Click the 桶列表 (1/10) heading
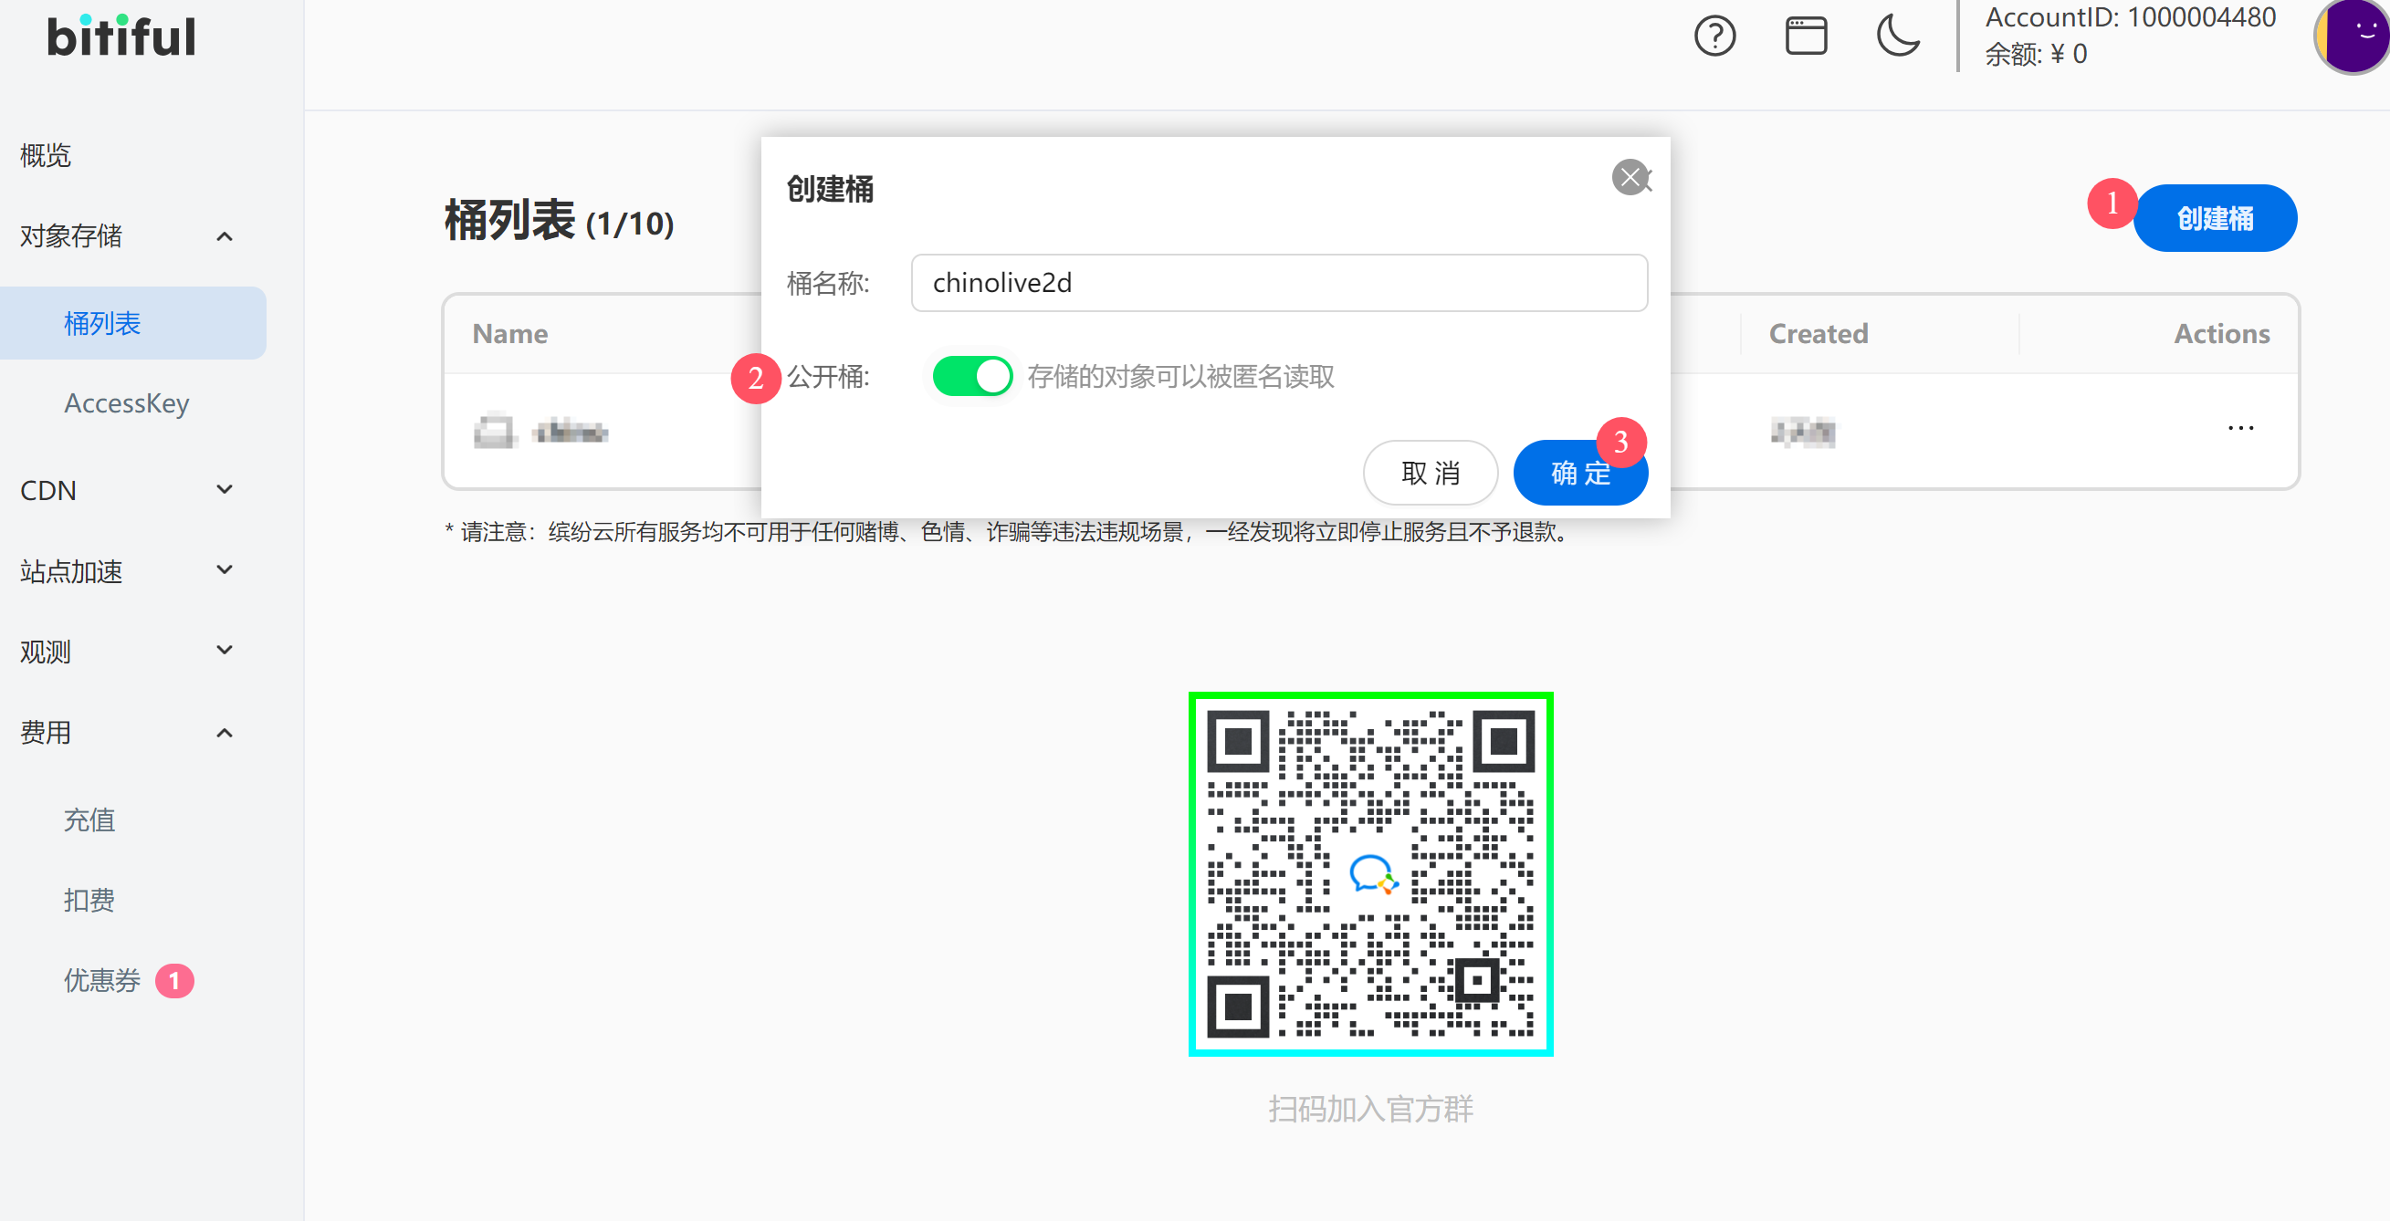 click(559, 221)
